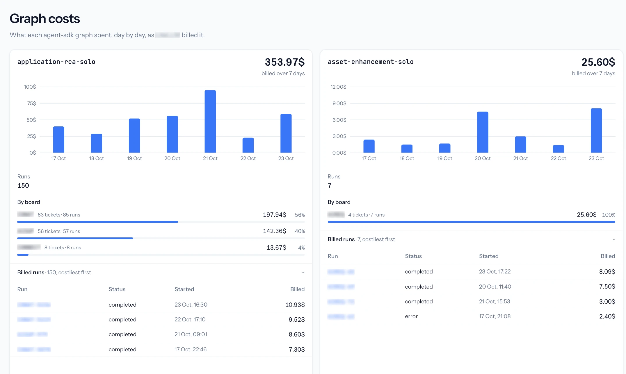
Task: Click the 20 Oct bar in application-rca-solo chart
Action: coord(172,134)
